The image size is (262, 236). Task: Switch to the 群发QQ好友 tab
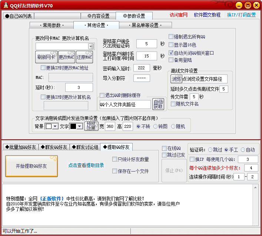(54, 147)
